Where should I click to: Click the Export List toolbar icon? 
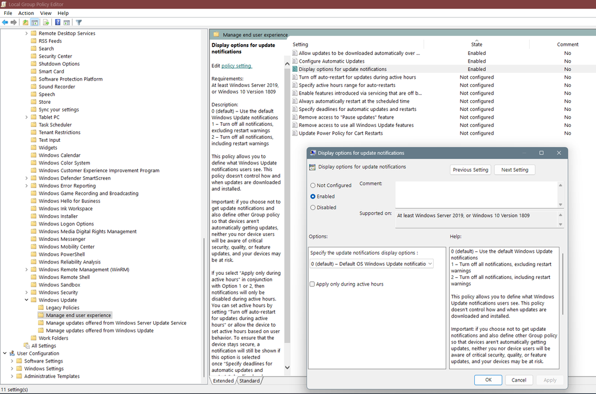point(46,23)
